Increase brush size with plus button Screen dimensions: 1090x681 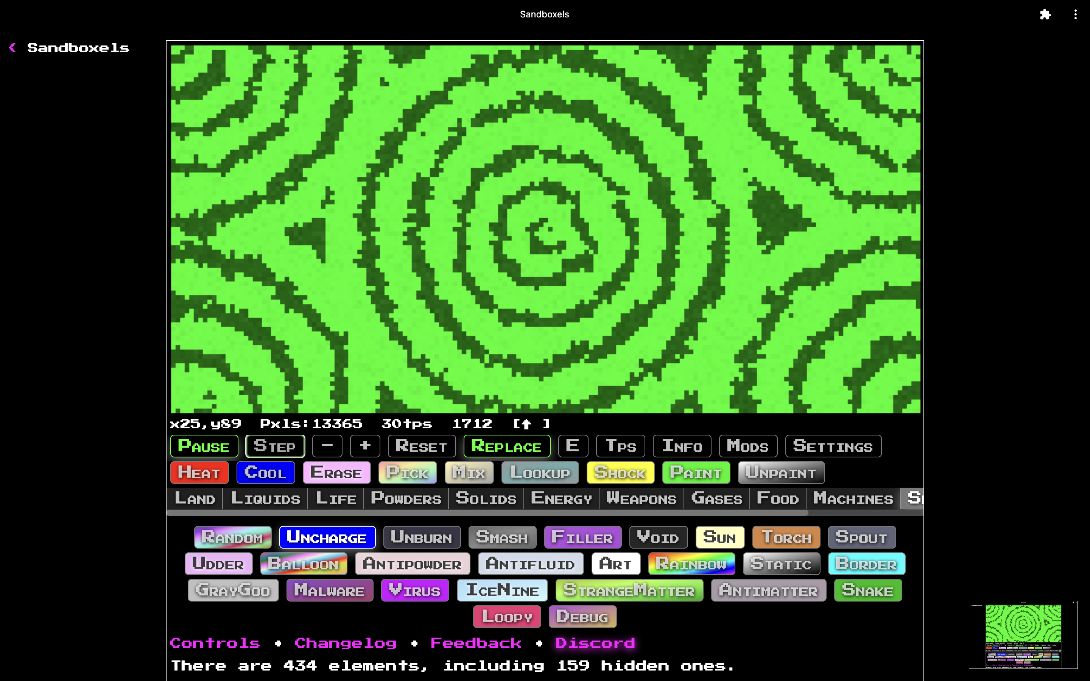pyautogui.click(x=365, y=446)
